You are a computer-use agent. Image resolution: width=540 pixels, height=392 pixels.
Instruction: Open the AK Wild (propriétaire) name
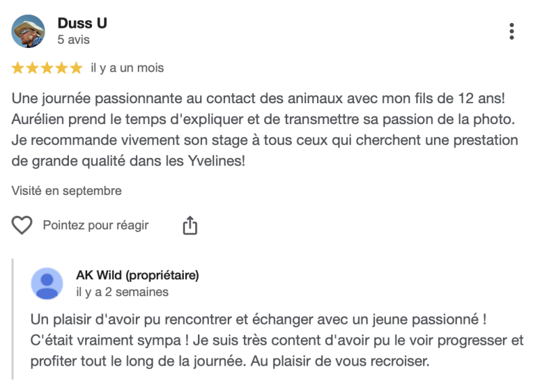coord(137,275)
